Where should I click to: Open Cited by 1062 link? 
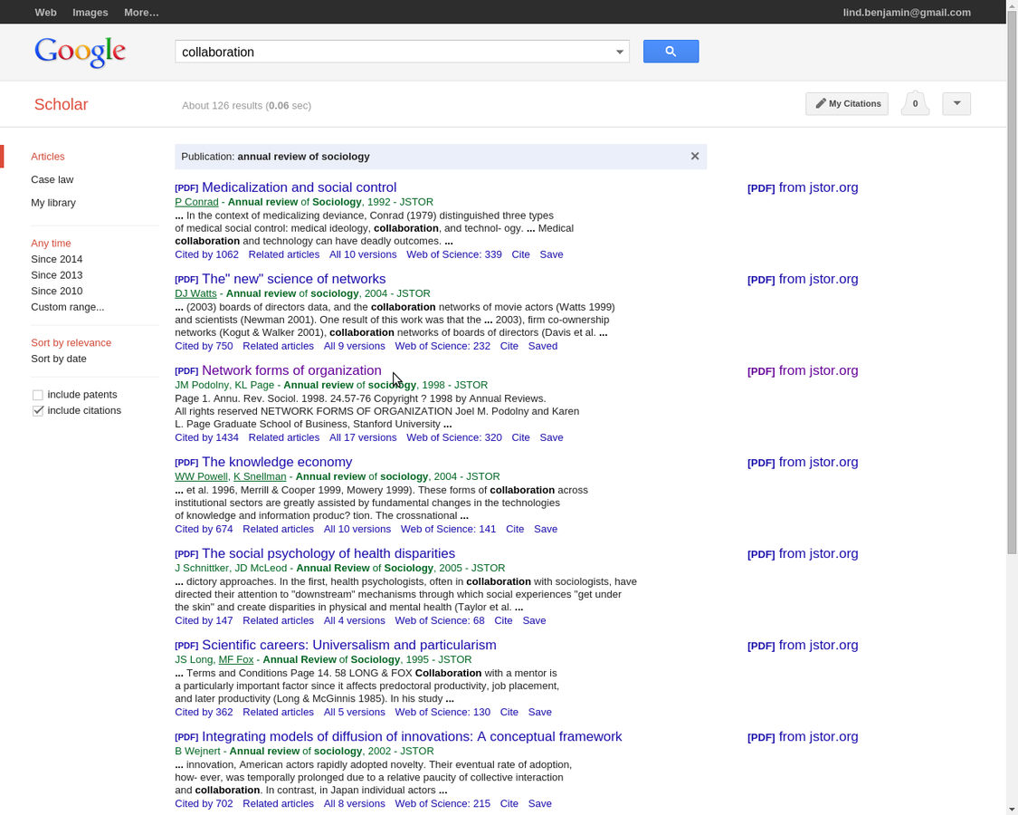click(x=206, y=254)
